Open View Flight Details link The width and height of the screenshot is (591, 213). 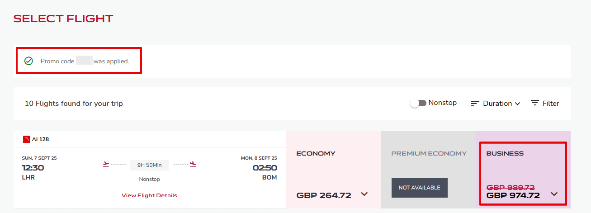pos(149,195)
